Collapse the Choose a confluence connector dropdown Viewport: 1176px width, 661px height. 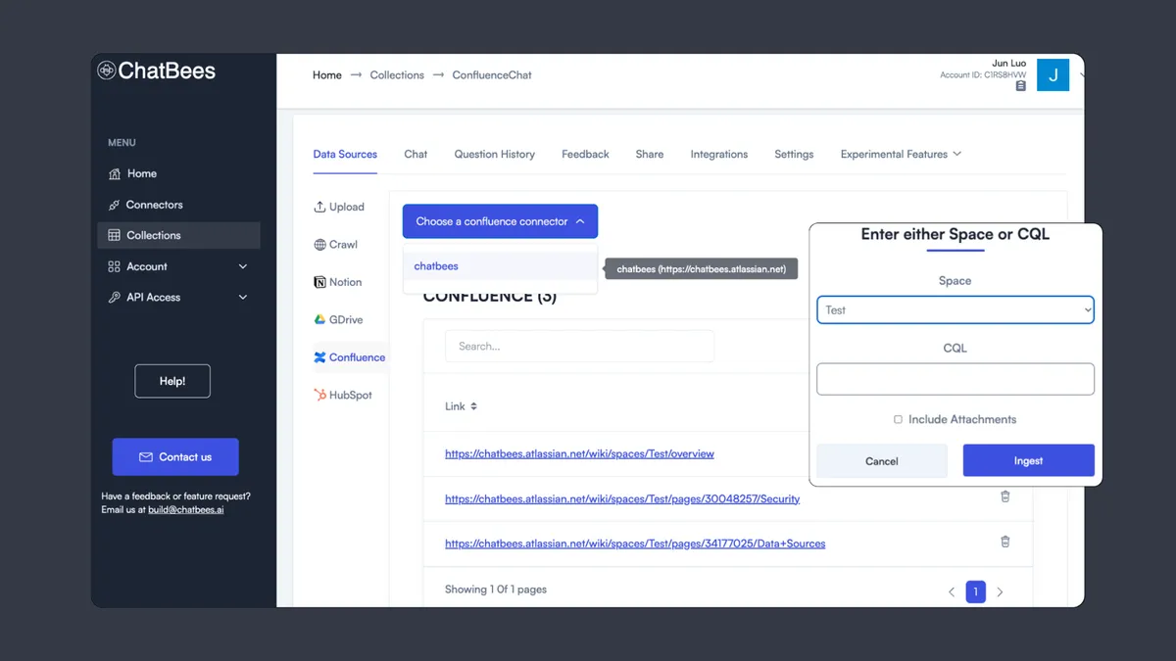point(500,221)
